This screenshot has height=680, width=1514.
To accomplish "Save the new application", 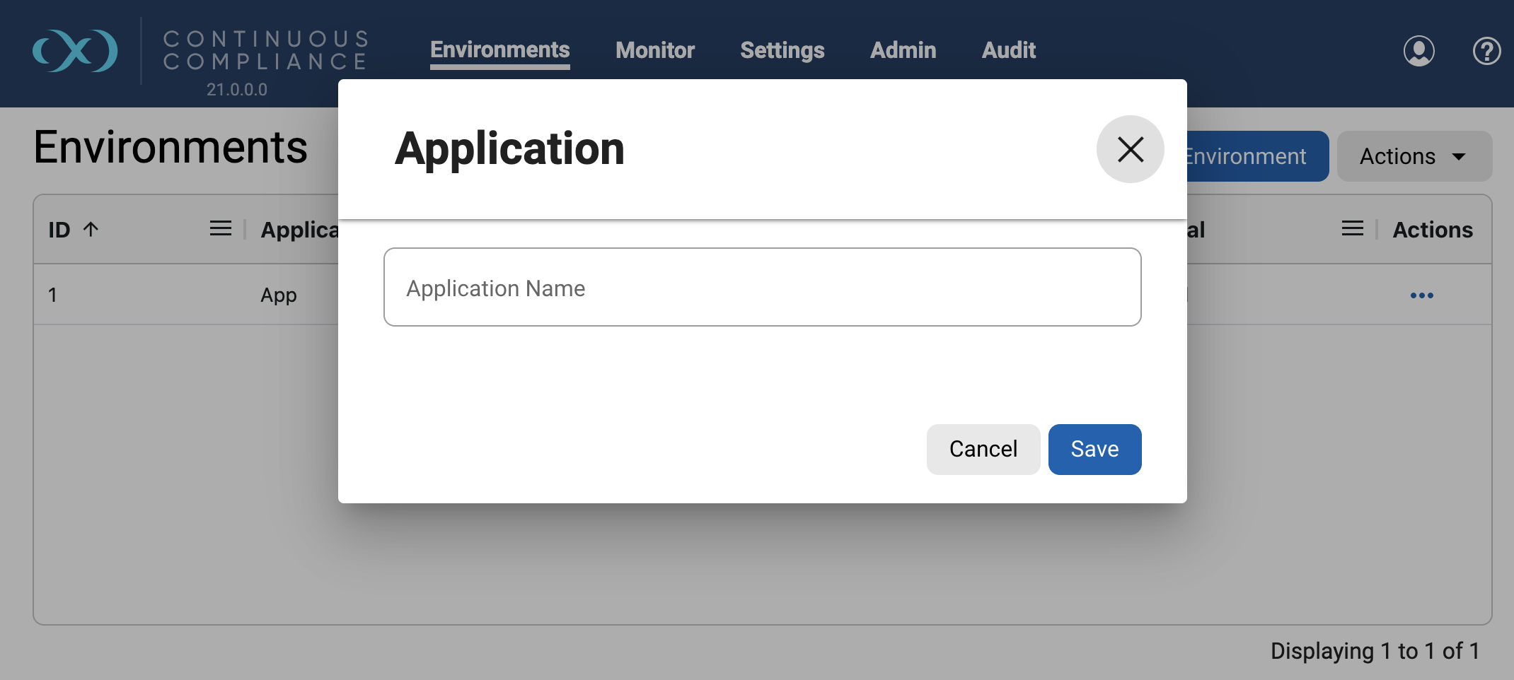I will [1094, 450].
